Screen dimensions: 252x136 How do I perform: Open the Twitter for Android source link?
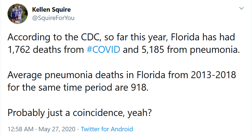(x=107, y=129)
